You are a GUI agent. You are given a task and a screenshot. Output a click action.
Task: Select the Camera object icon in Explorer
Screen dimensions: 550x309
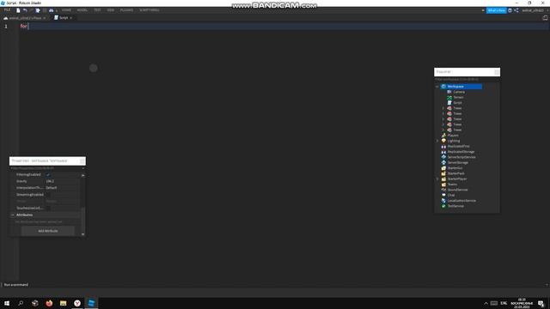point(449,92)
